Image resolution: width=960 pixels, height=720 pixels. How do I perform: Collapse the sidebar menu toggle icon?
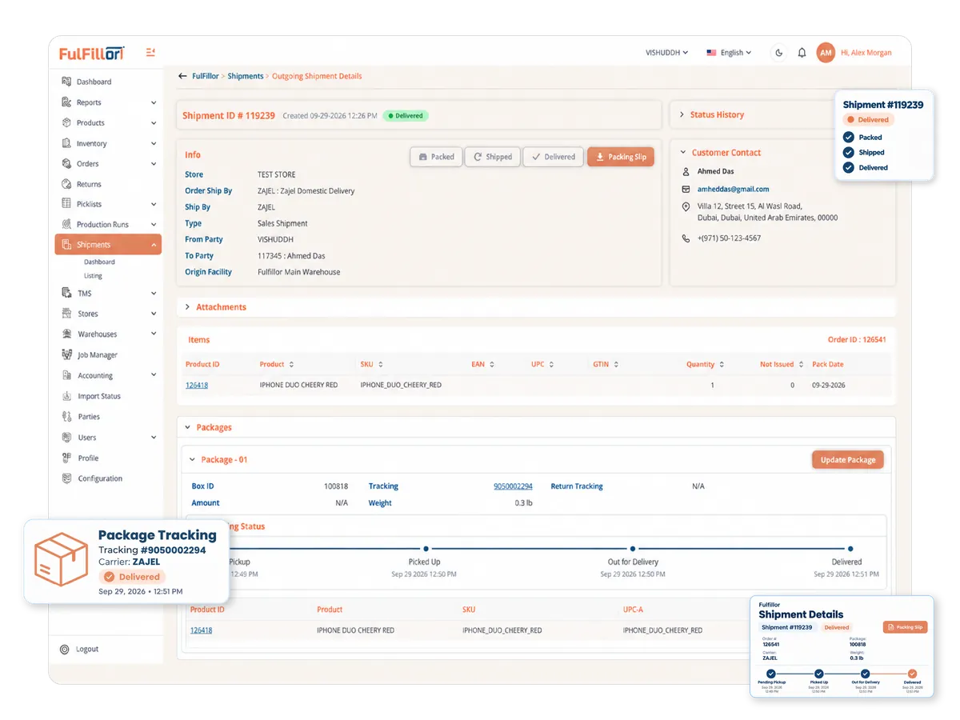coord(150,53)
